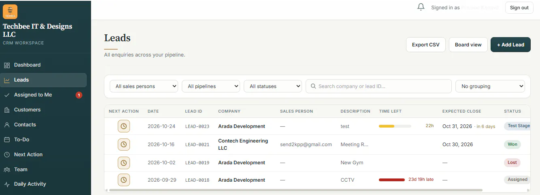The width and height of the screenshot is (540, 195).
Task: Click Arada Development in LEAD-0023 row
Action: [x=242, y=126]
